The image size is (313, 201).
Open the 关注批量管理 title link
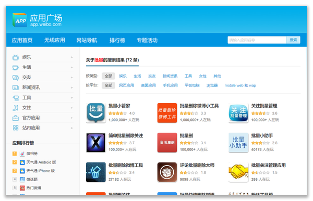[264, 106]
